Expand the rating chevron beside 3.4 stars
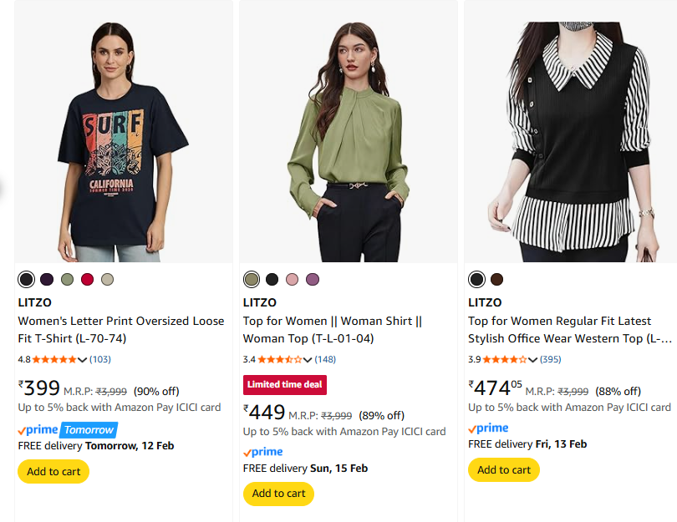 tap(308, 359)
